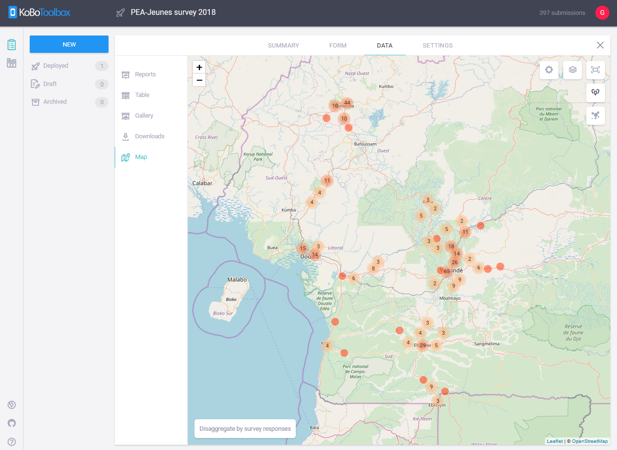Viewport: 617px width, 450px height.
Task: Open the help question-mark icon
Action: [x=12, y=442]
